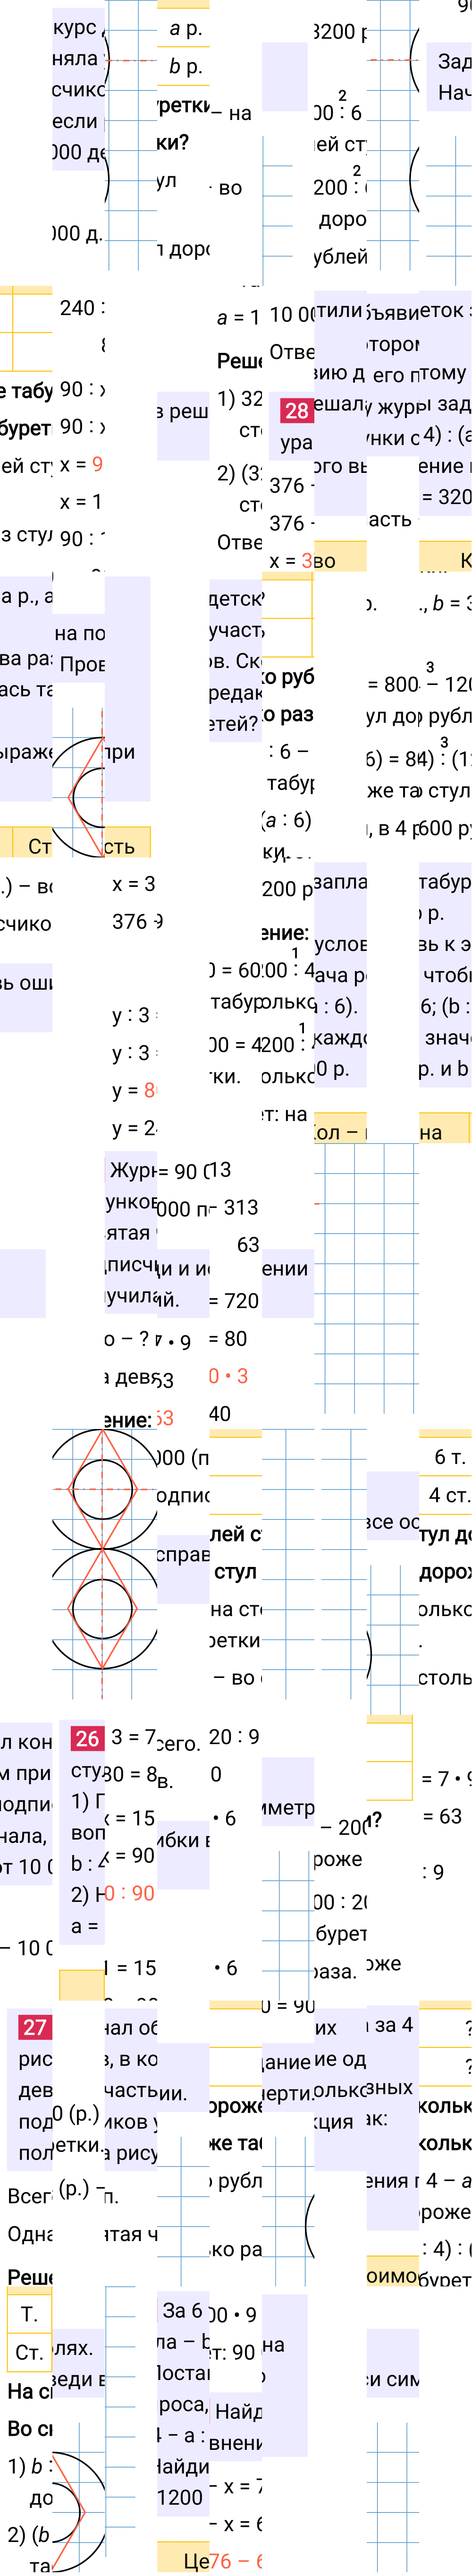This screenshot has width=472, height=2576.
Task: Click the red task number 27 badge
Action: pos(34,2027)
